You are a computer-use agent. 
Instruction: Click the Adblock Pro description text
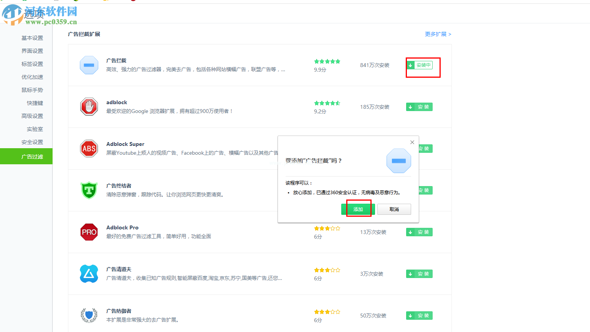pyautogui.click(x=159, y=236)
